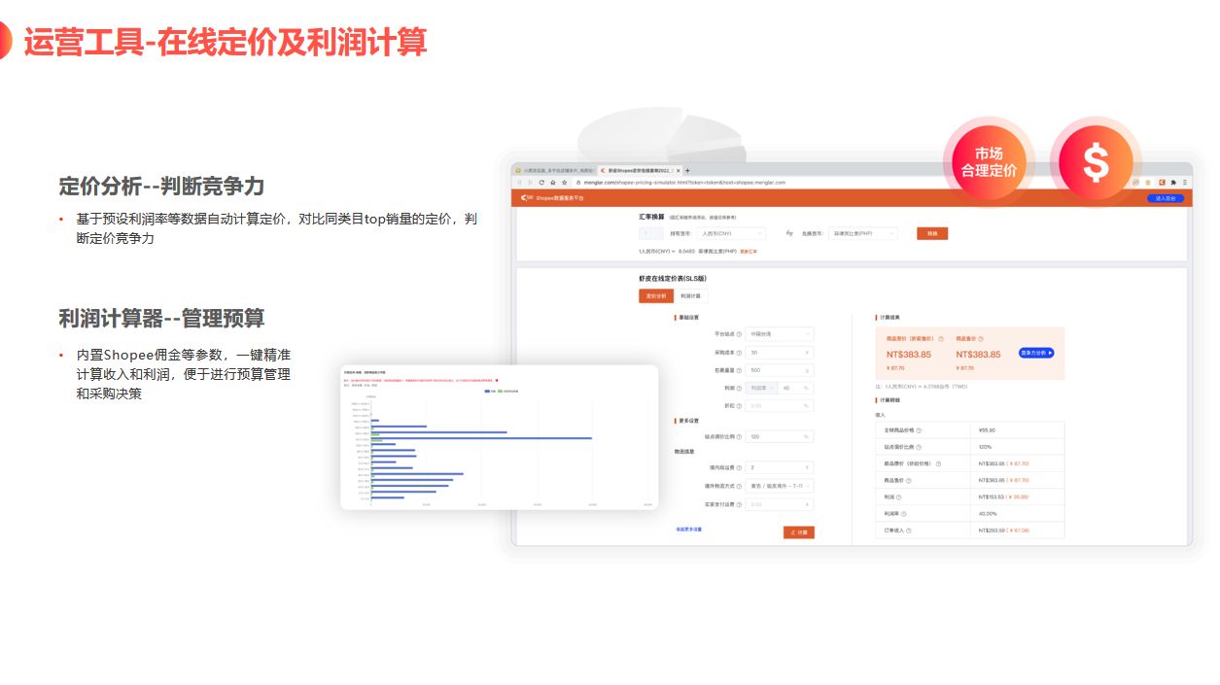The width and height of the screenshot is (1220, 685).
Task: Click the 利润率 40.00% value
Action: (x=988, y=514)
